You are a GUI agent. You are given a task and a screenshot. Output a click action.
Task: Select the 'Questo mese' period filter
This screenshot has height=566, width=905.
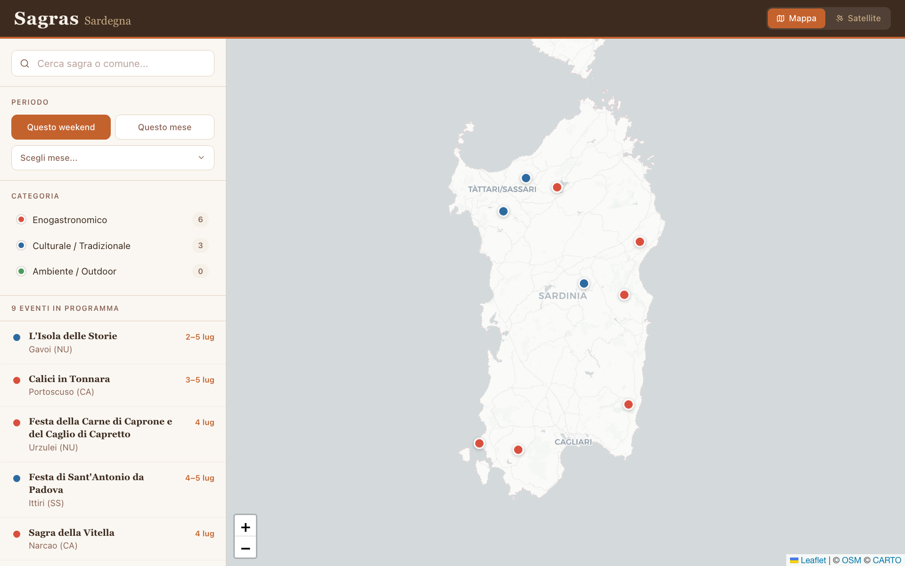[x=165, y=127]
